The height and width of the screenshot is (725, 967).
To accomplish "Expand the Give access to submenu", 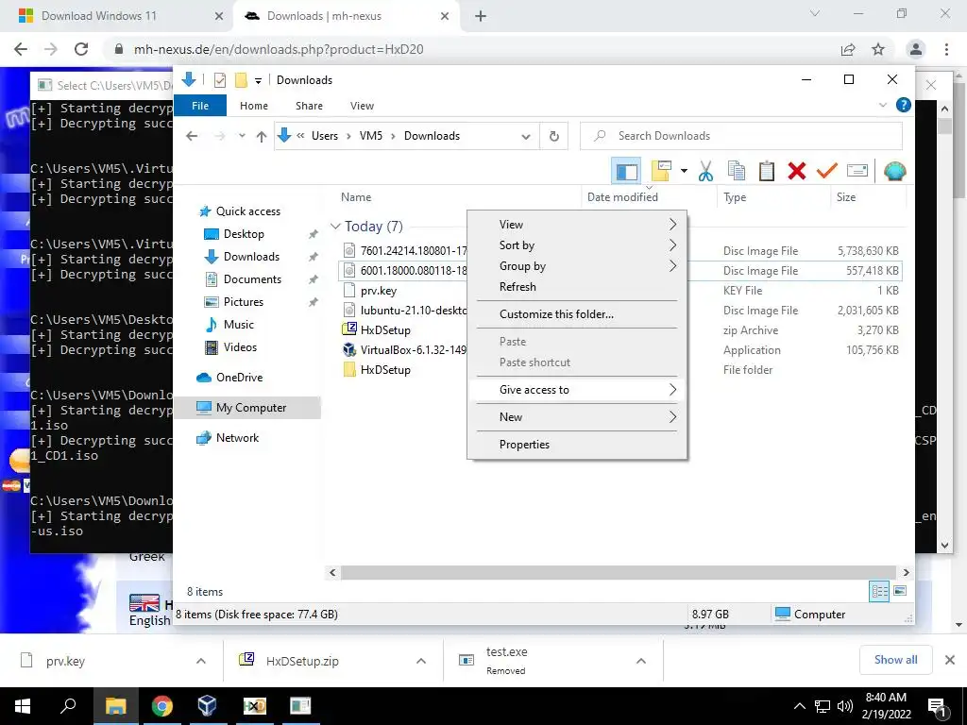I will (x=577, y=390).
